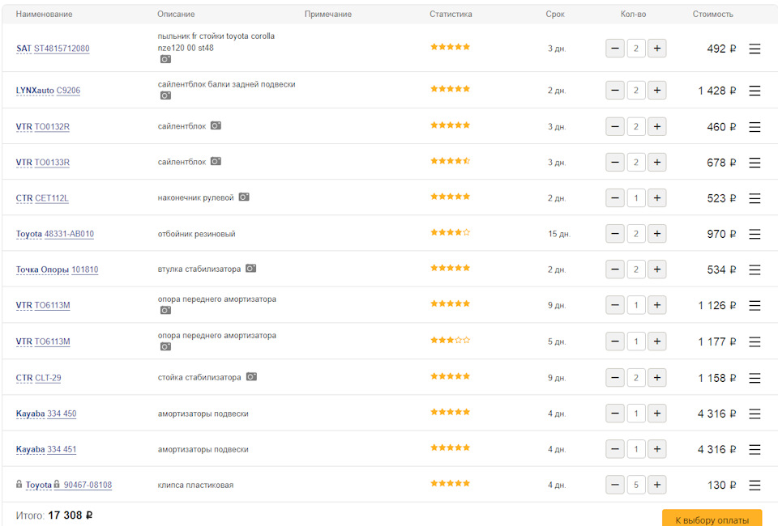Viewport: 778px width, 526px height.
Task: Open hamburger menu for Kayaba 334 450 row
Action: pyautogui.click(x=754, y=414)
